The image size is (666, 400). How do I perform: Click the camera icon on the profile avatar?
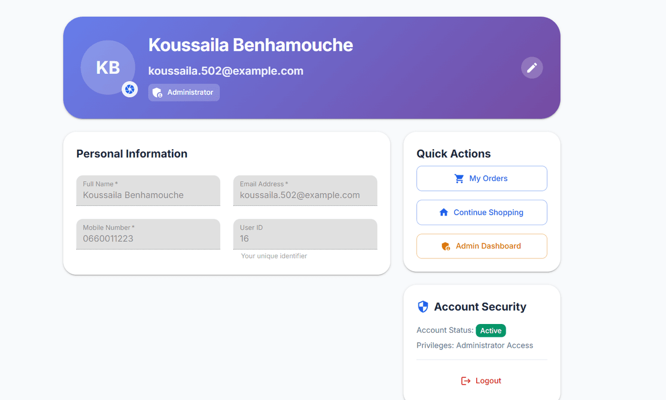pos(129,89)
